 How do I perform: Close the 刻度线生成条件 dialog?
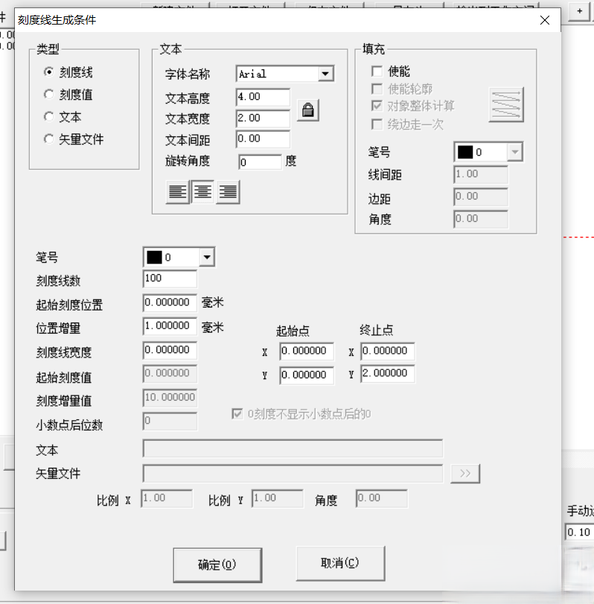point(545,20)
